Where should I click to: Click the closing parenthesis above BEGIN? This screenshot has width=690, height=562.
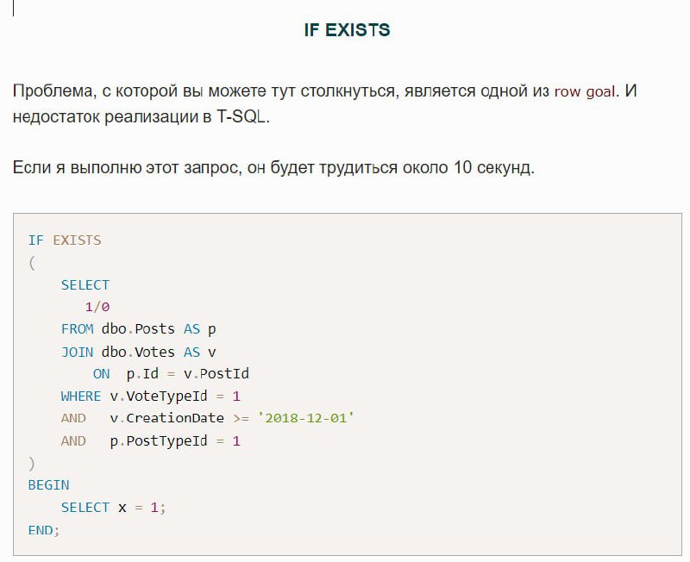pos(31,463)
